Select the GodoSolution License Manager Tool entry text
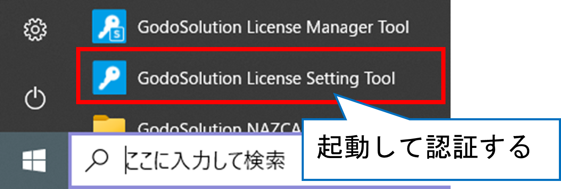This screenshot has width=561, height=189. [273, 28]
